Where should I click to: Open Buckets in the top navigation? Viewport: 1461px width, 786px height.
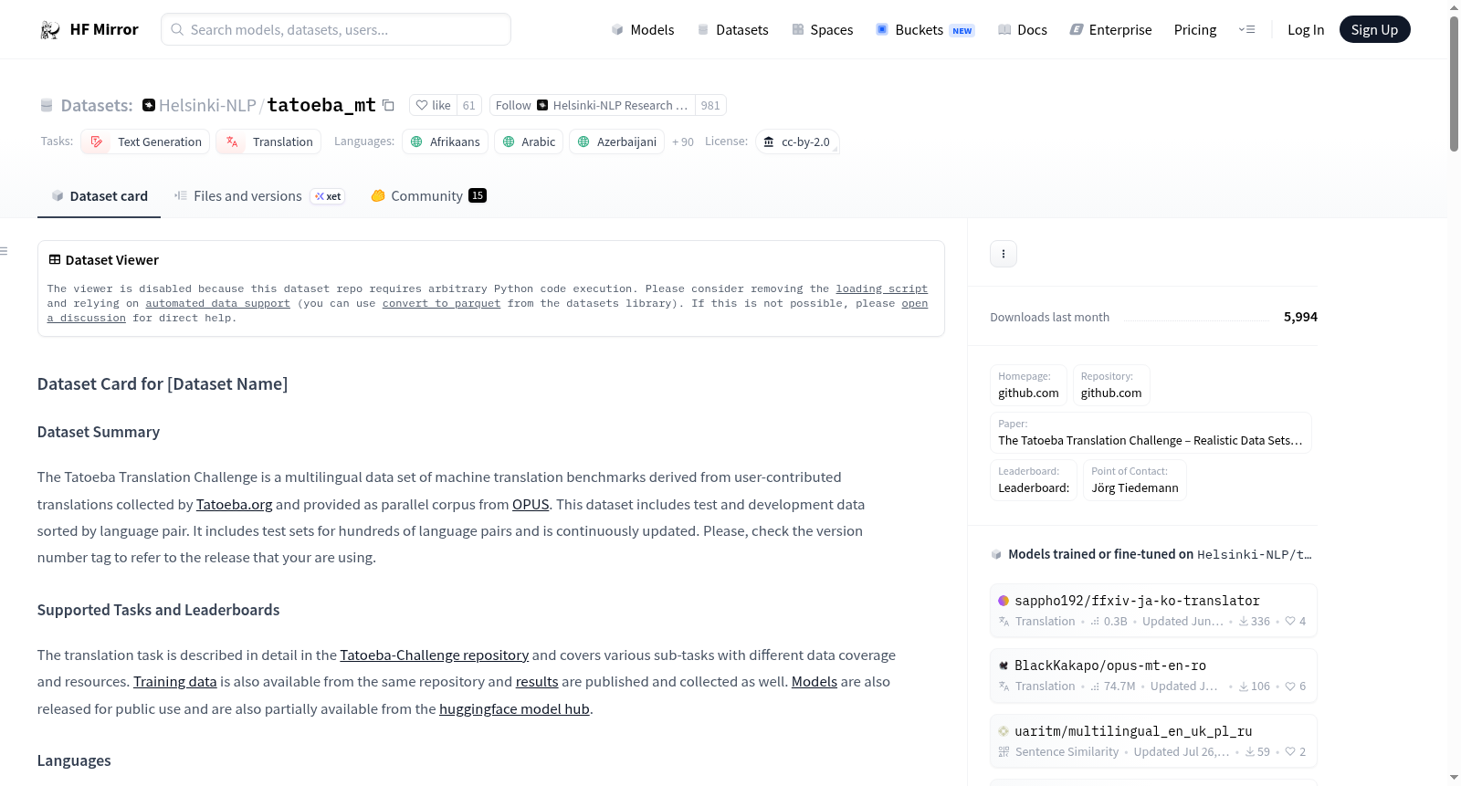pyautogui.click(x=925, y=30)
